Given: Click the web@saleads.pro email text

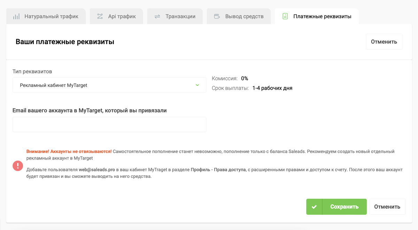Looking at the screenshot, I should [x=97, y=170].
